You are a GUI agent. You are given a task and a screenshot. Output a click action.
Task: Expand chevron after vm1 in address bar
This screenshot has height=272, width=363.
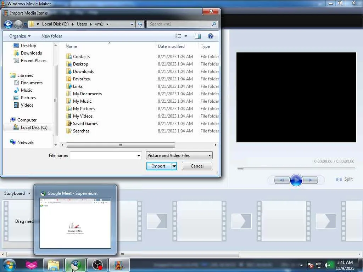point(107,24)
